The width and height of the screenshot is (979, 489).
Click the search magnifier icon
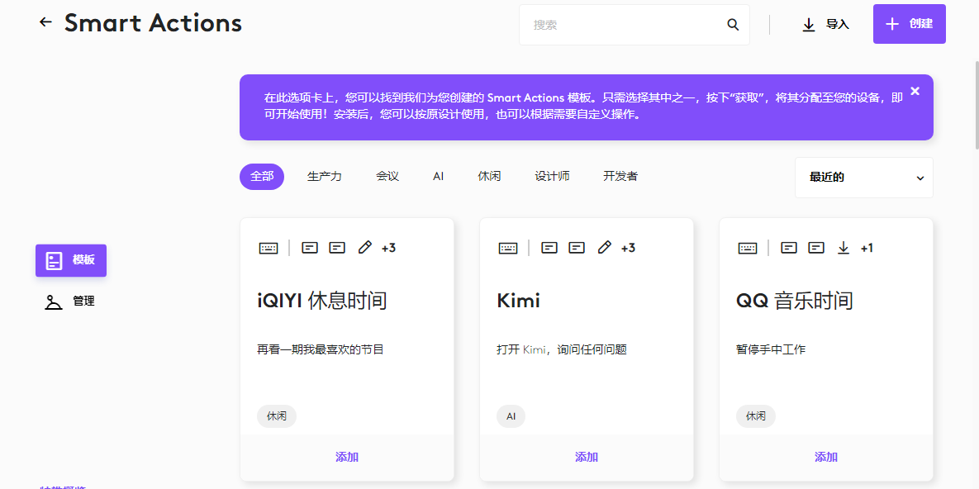(733, 25)
